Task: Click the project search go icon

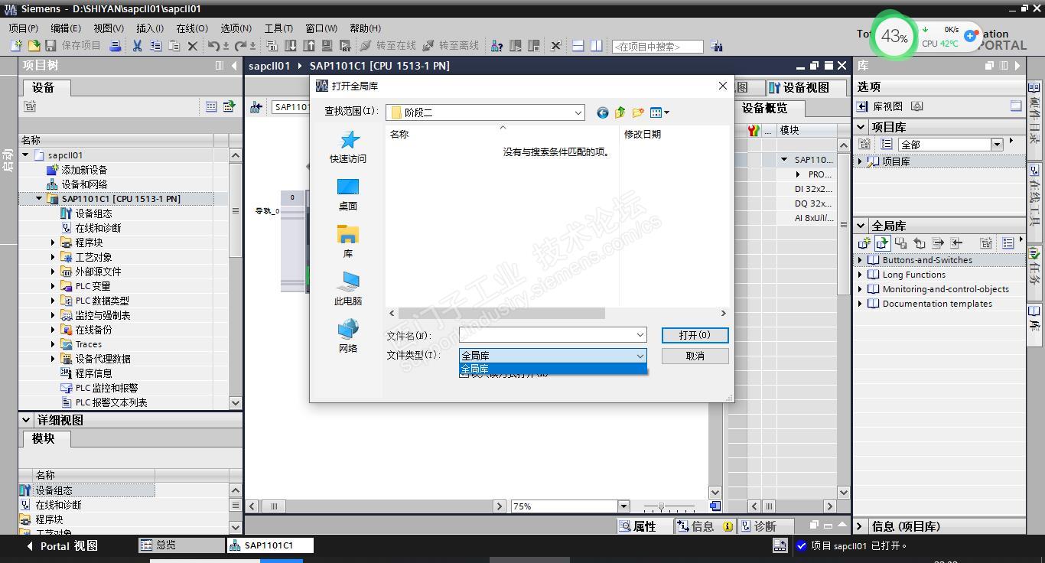Action: (716, 46)
